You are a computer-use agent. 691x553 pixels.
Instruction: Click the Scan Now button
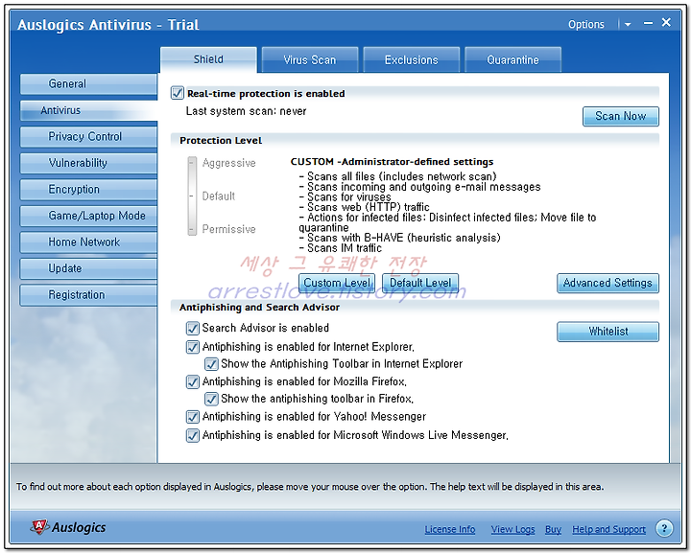[x=621, y=116]
